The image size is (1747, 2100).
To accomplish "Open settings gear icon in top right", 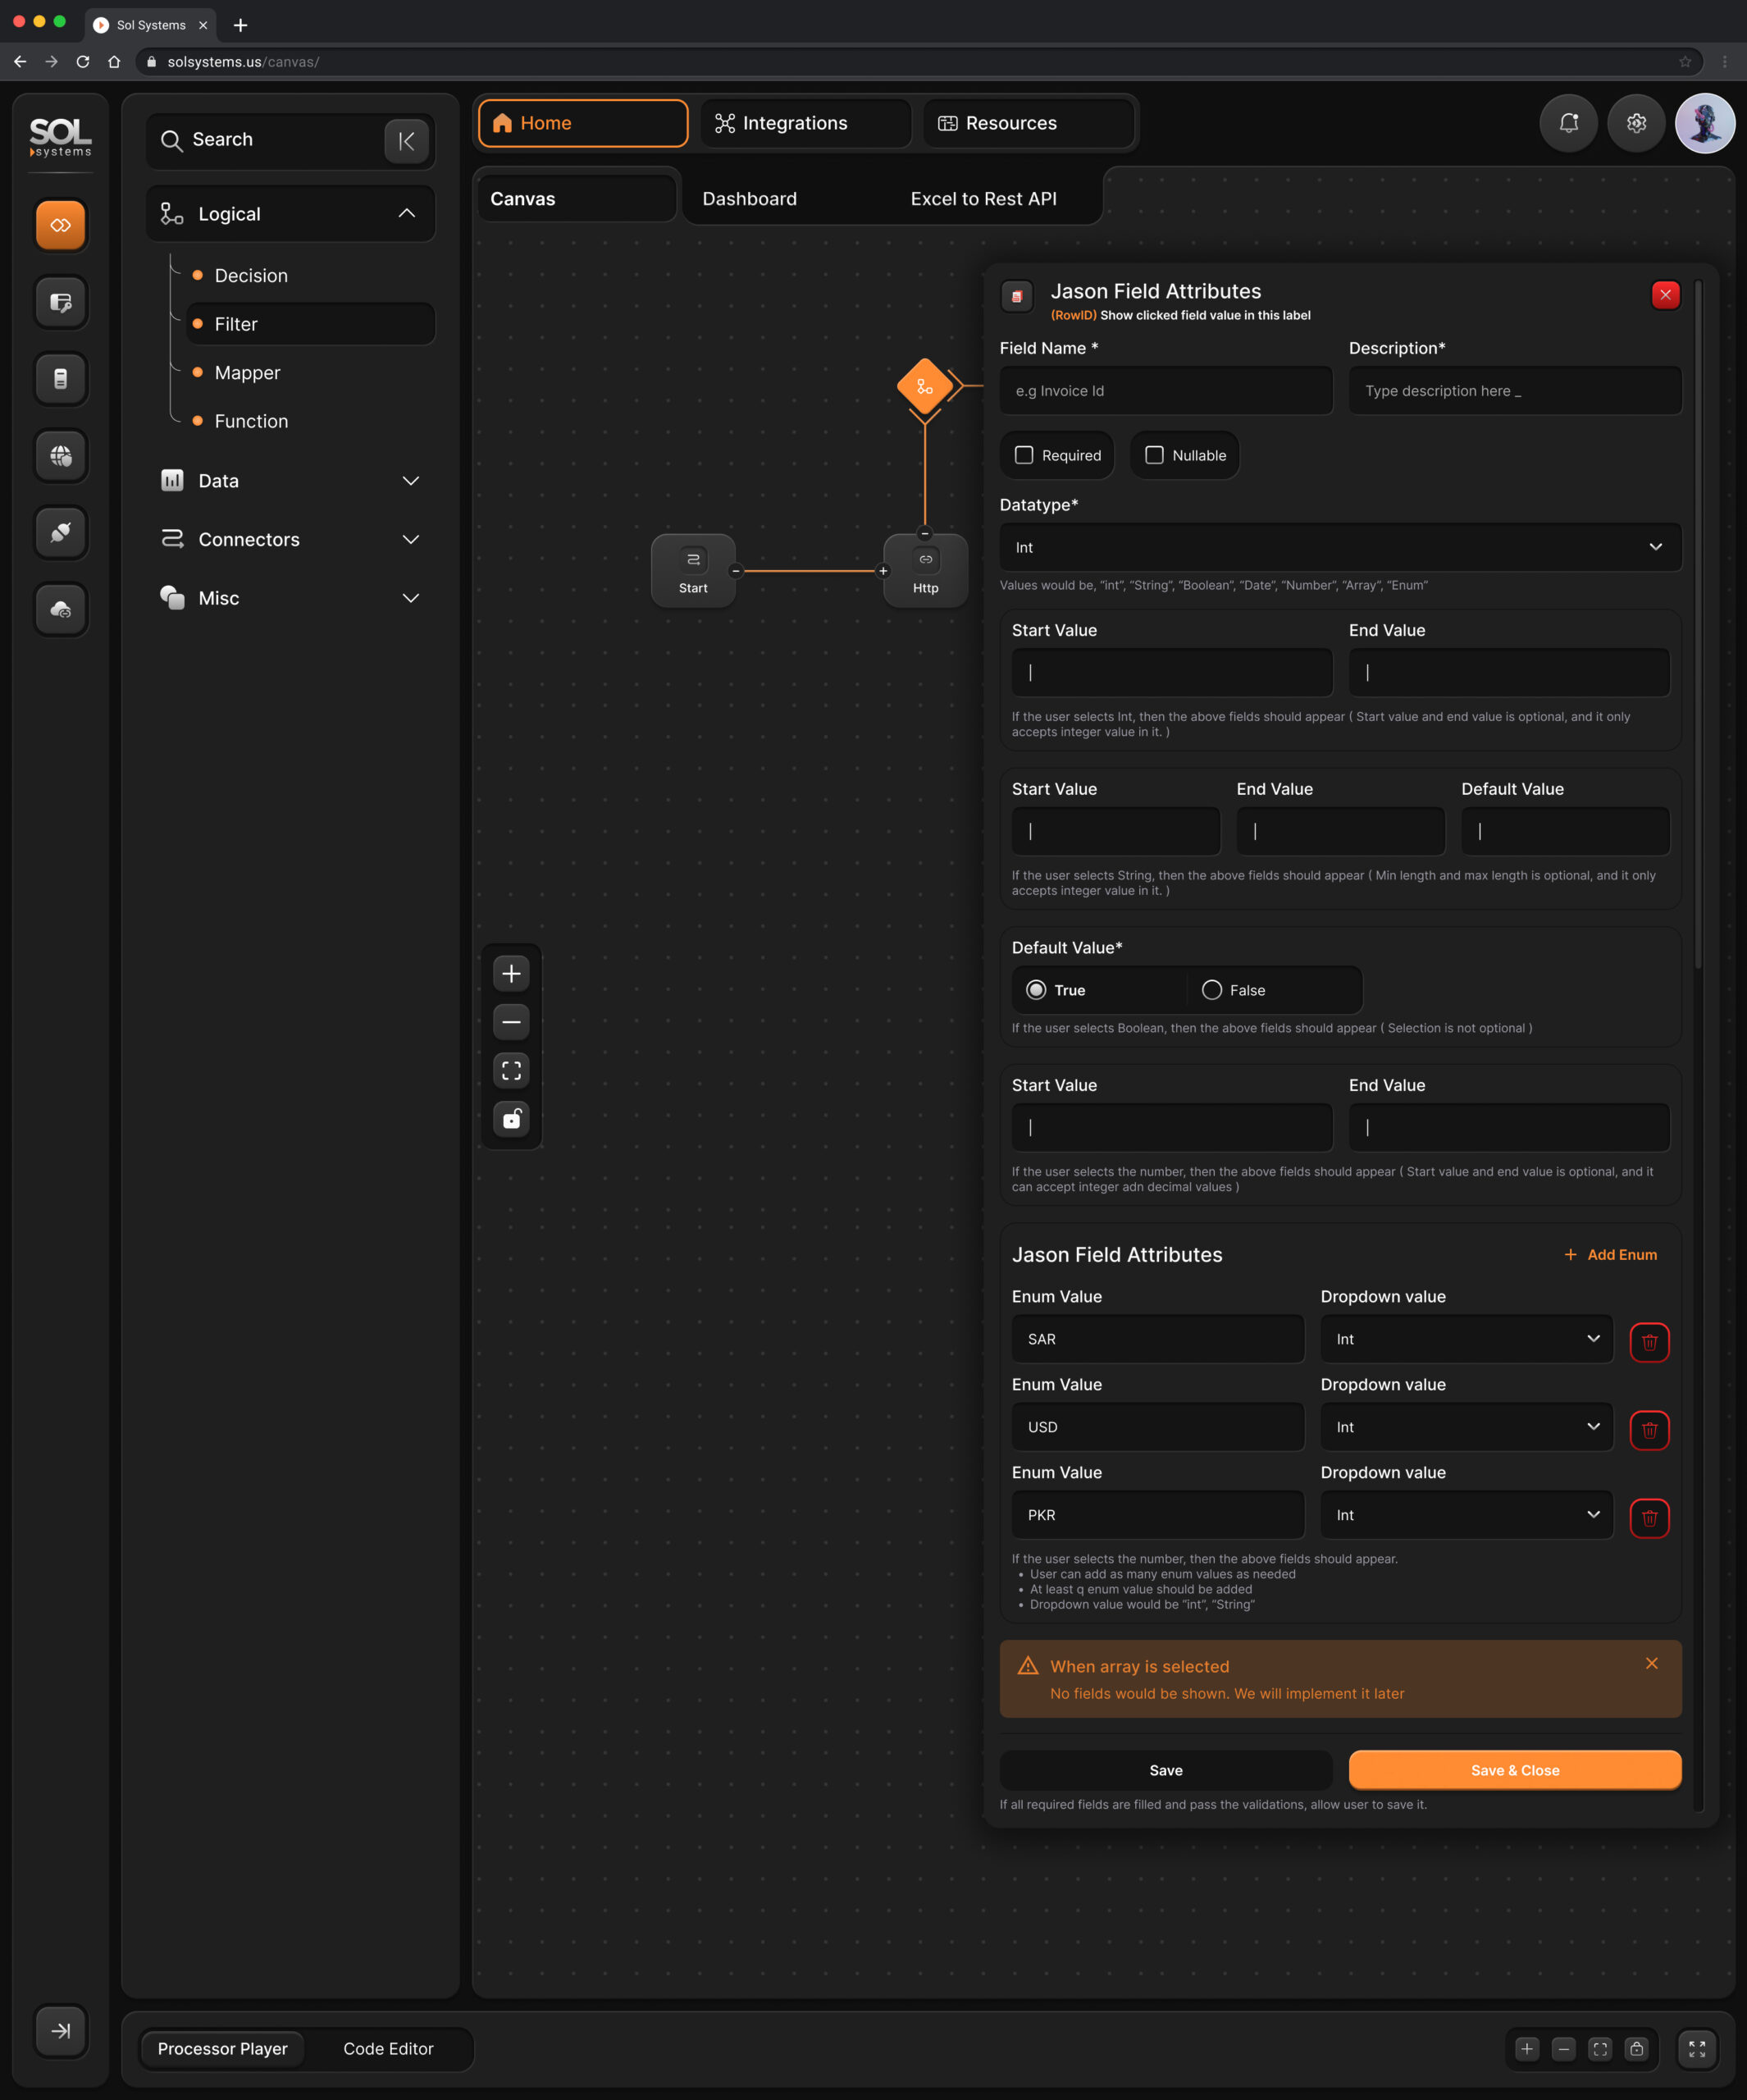I will [1636, 123].
